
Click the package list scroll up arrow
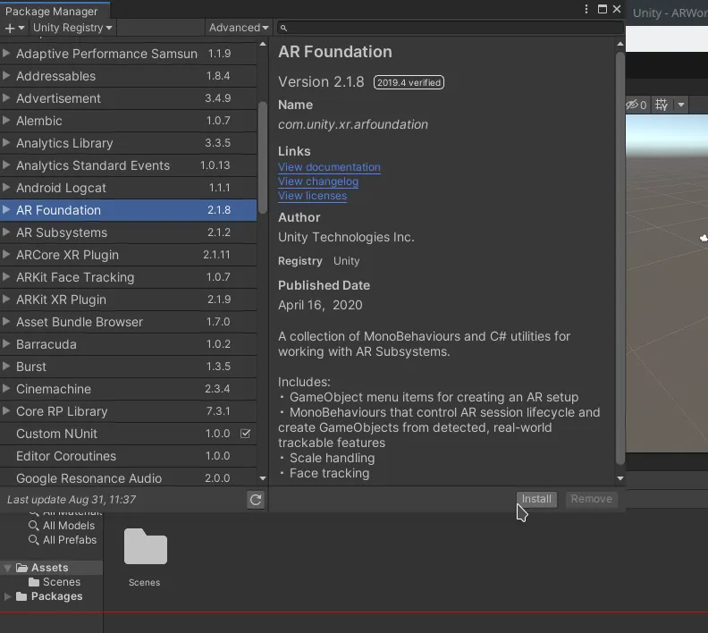coord(263,44)
